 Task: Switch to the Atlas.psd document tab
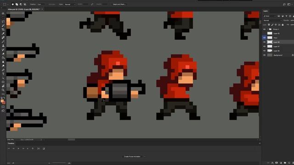click(24, 9)
